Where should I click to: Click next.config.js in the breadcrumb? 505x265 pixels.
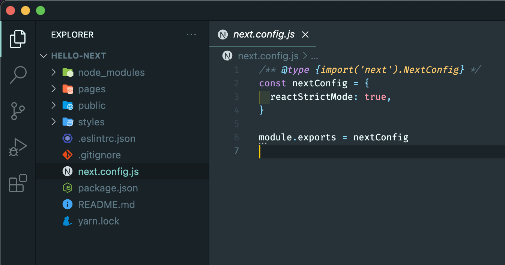(268, 56)
